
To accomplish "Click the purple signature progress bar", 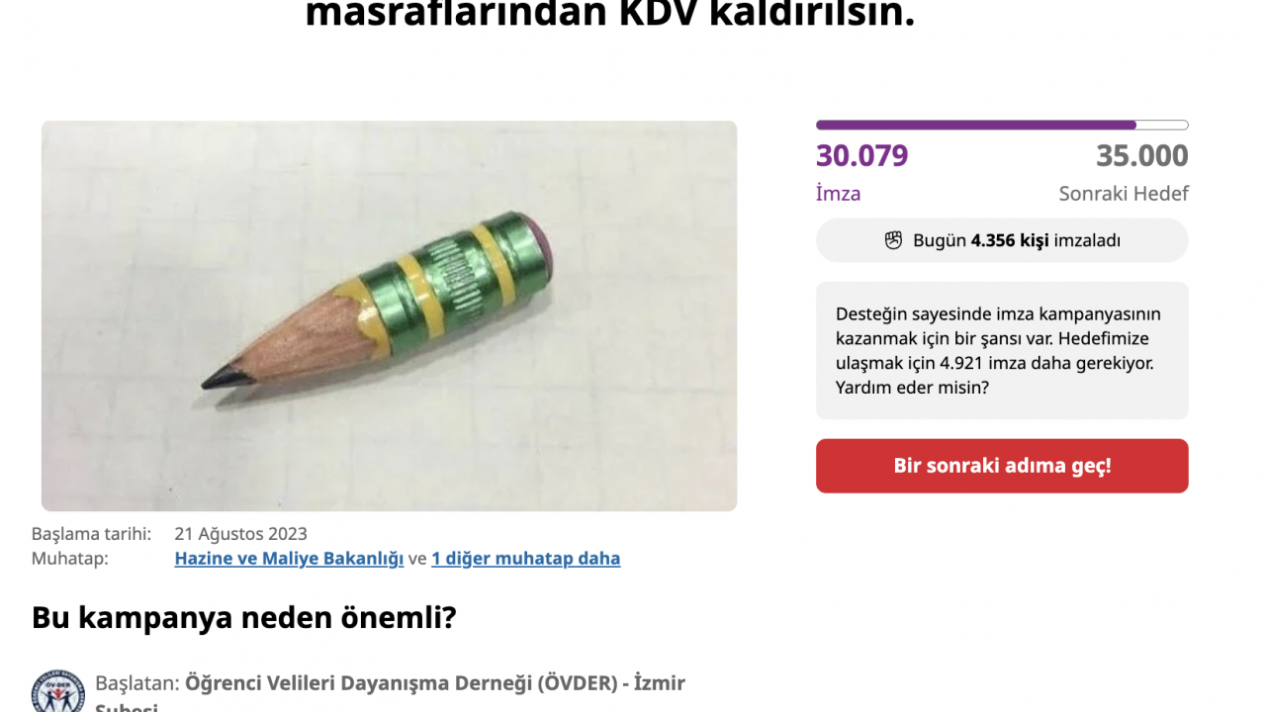I will coord(1002,126).
